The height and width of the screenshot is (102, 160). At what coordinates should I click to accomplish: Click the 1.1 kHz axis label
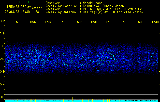pyautogui.click(x=2, y=33)
